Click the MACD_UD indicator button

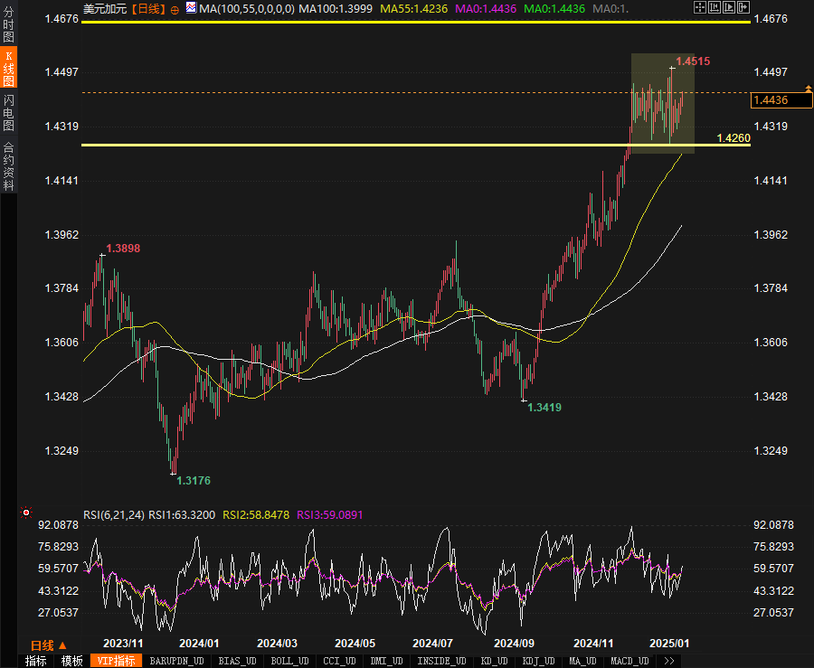pyautogui.click(x=629, y=661)
